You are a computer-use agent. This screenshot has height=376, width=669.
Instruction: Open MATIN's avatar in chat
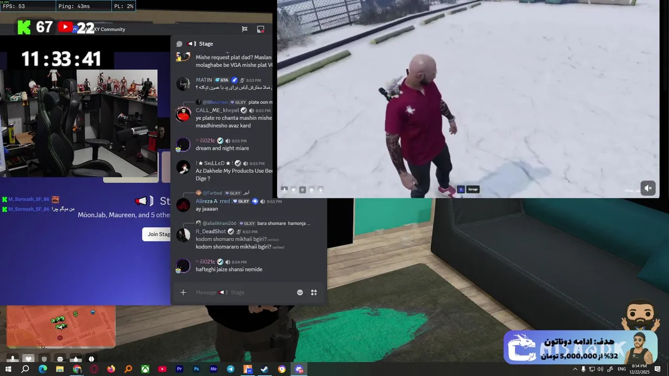click(x=183, y=84)
